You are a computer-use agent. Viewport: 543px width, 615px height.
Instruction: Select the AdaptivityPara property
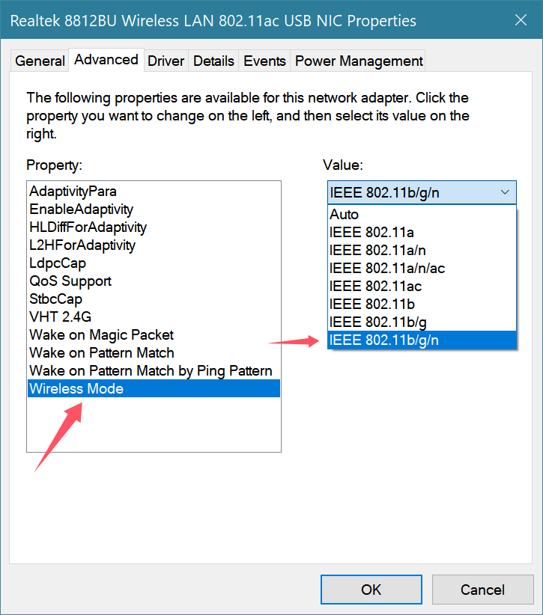[154, 192]
